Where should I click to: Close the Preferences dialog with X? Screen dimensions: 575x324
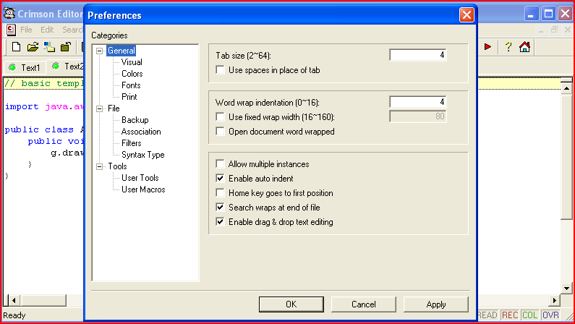467,15
